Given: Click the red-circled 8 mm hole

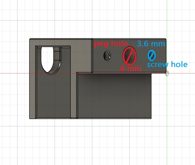Looking at the screenshot, I should [x=129, y=56].
